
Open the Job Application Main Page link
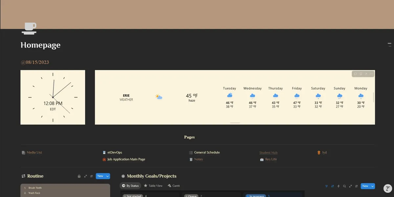(x=126, y=159)
